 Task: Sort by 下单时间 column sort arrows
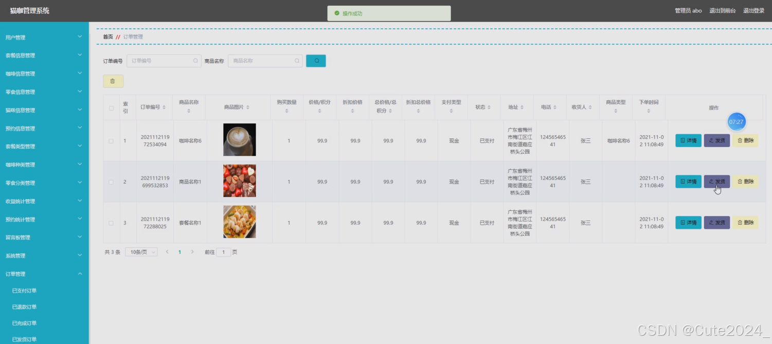[649, 111]
